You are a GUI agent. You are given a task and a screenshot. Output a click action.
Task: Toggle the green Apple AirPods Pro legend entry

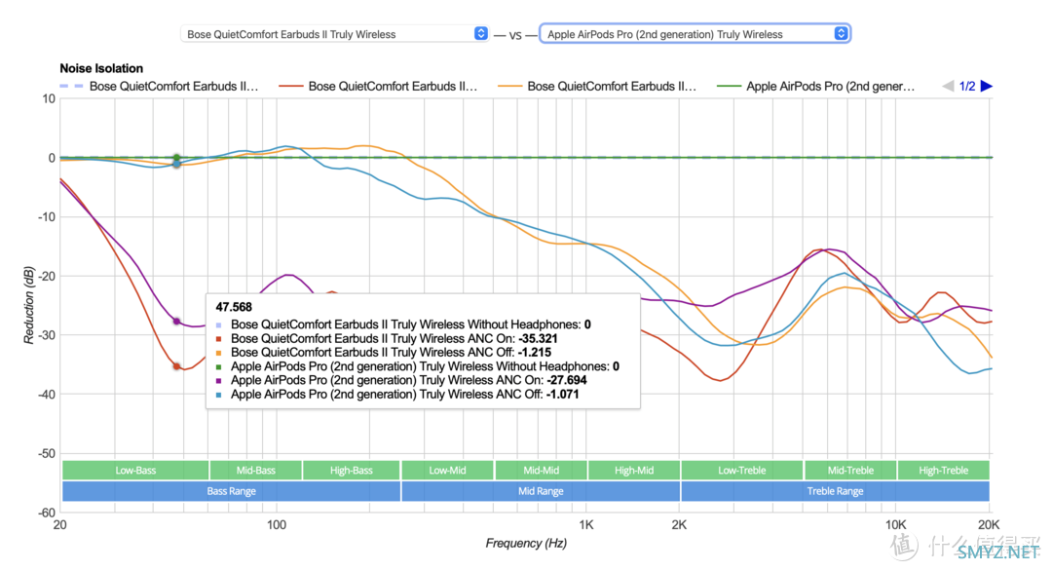tap(816, 86)
